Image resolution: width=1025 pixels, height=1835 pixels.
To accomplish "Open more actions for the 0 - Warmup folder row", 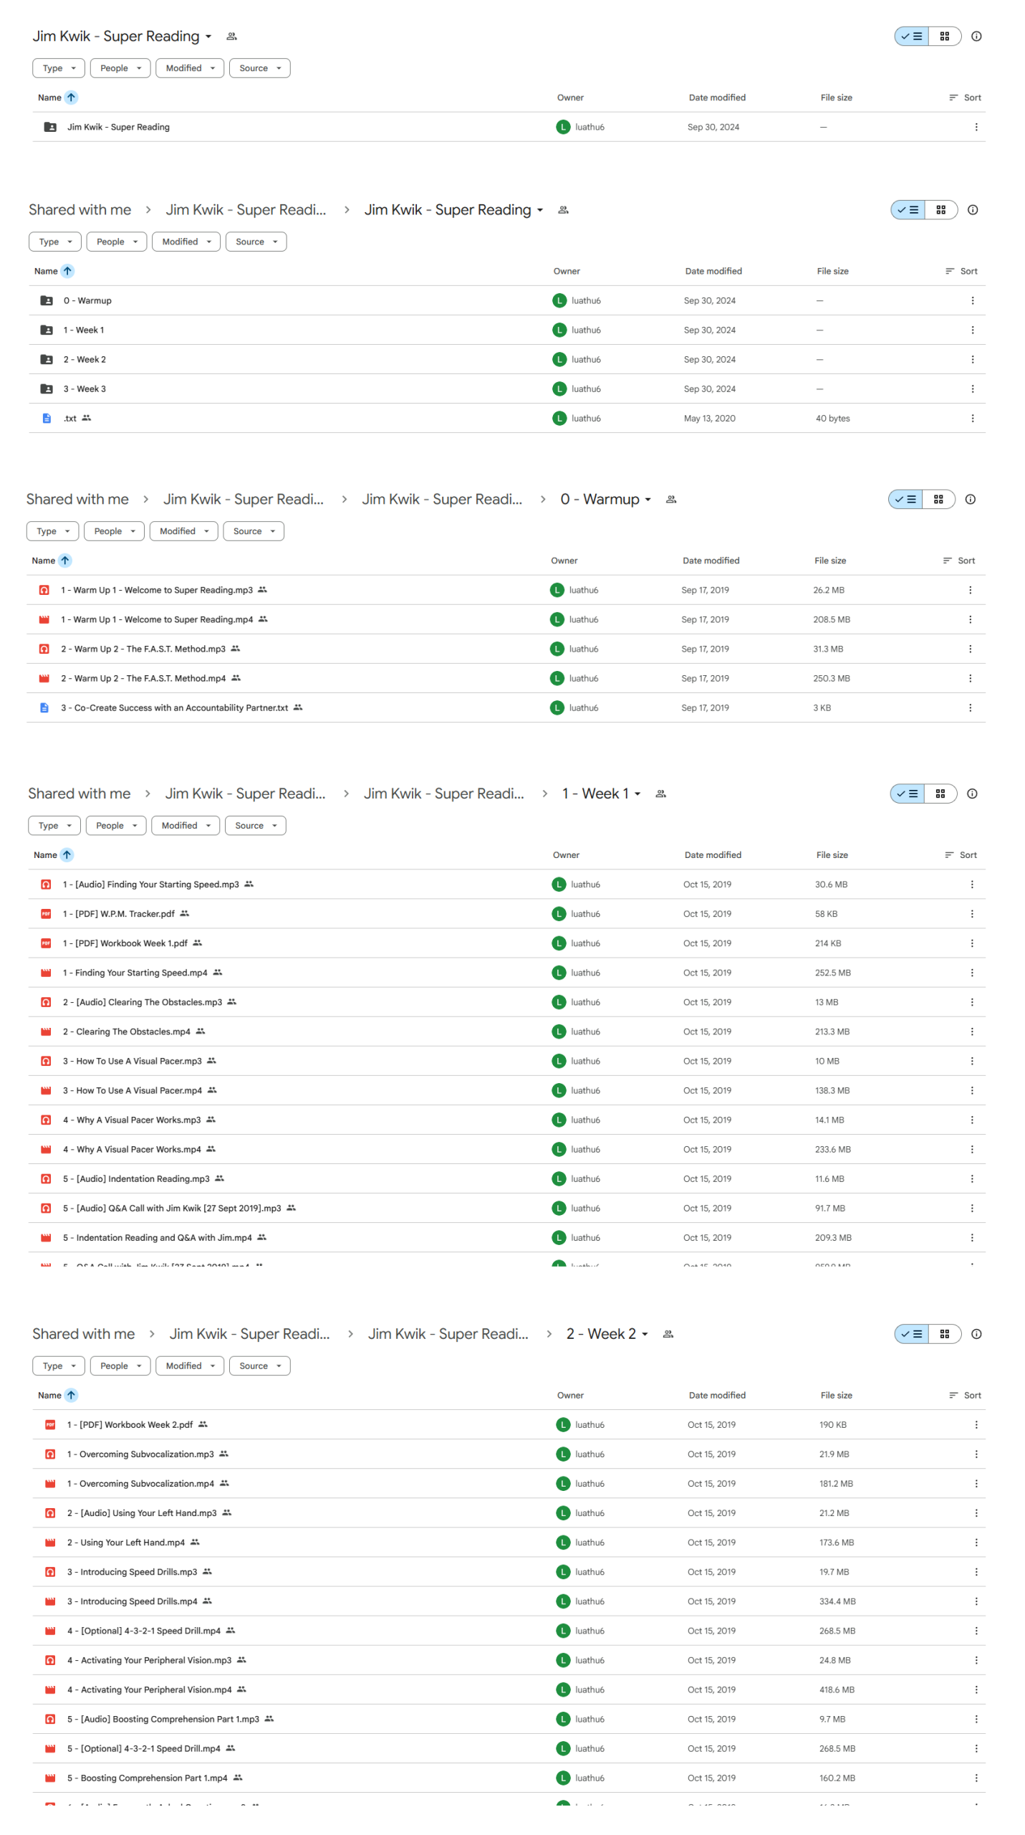I will point(972,300).
